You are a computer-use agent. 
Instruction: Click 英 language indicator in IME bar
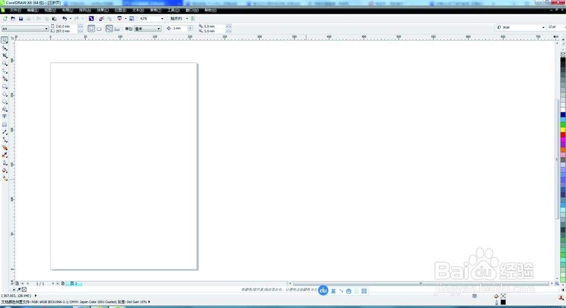click(333, 291)
